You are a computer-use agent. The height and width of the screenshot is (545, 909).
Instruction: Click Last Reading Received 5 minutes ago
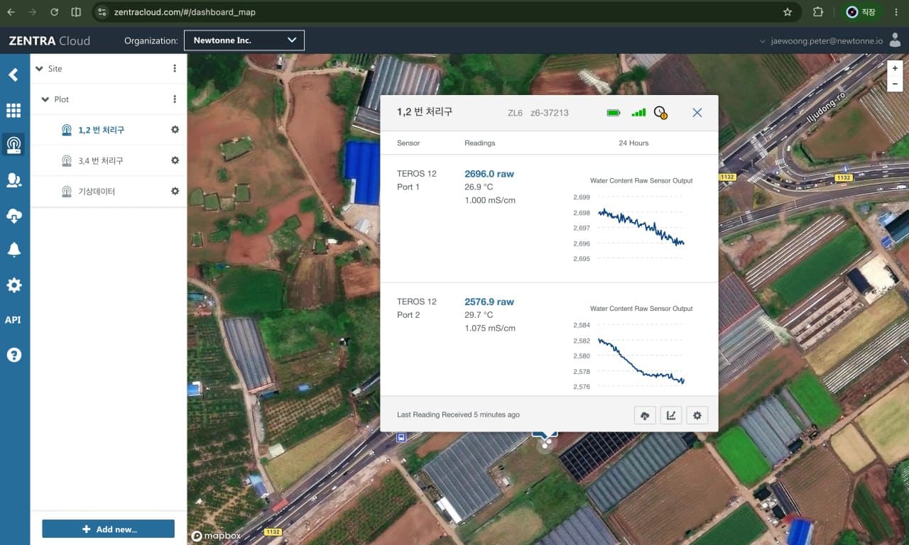pos(458,415)
